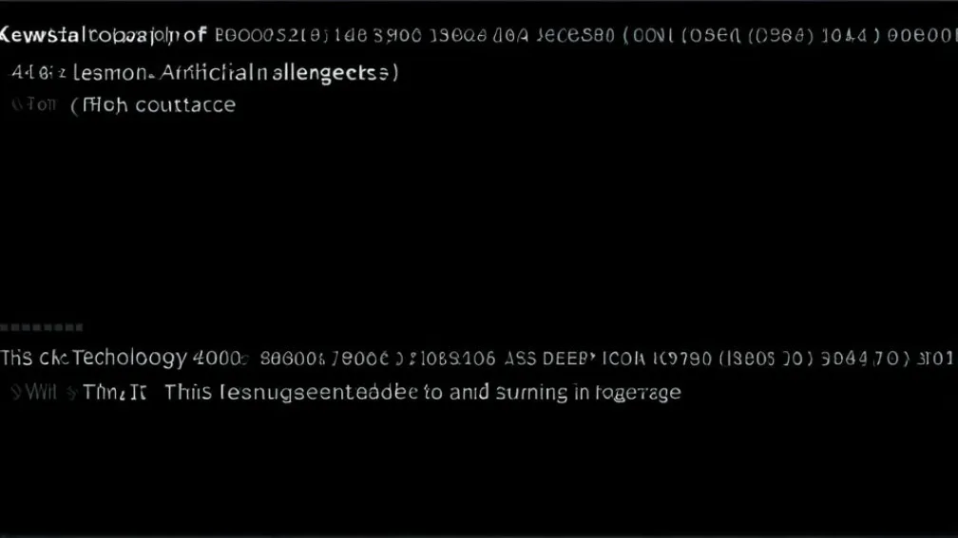Click the dim "Ton" marker on the third line
The width and height of the screenshot is (958, 538).
[34, 105]
